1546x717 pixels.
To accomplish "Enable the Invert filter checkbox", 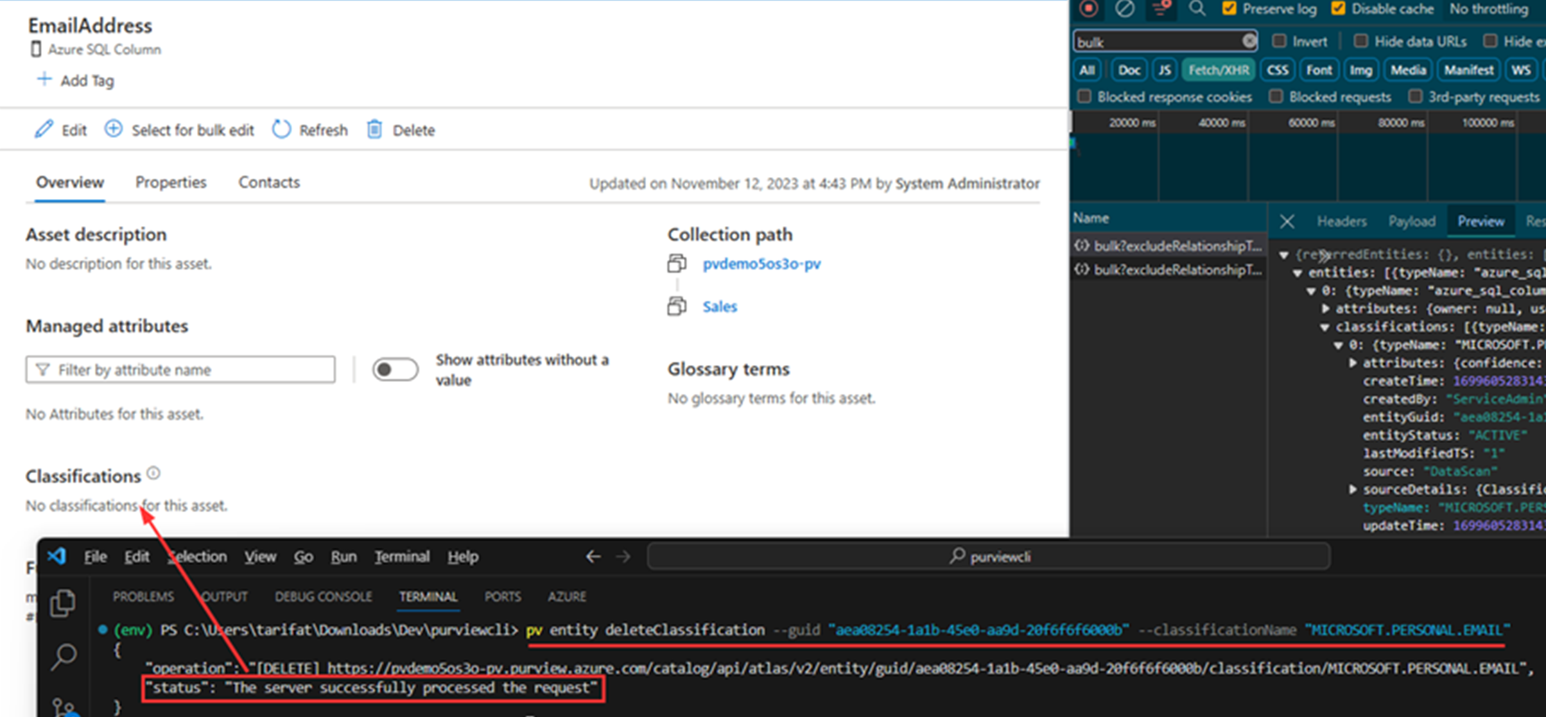I will 1279,41.
